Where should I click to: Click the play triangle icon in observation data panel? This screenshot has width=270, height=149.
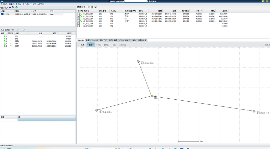(18, 30)
